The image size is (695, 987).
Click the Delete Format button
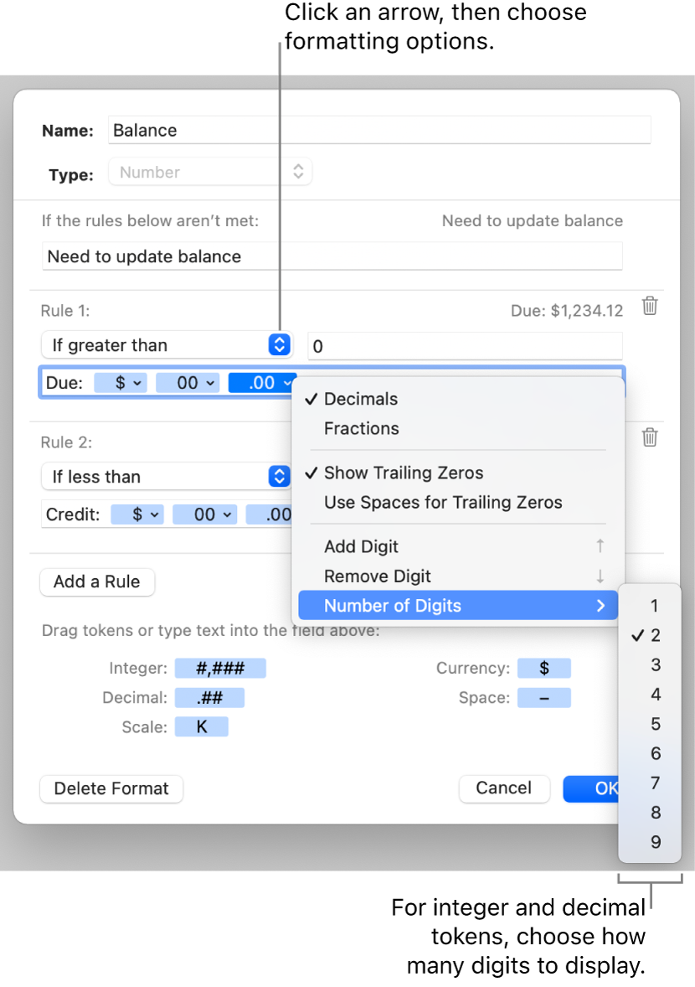(x=111, y=788)
